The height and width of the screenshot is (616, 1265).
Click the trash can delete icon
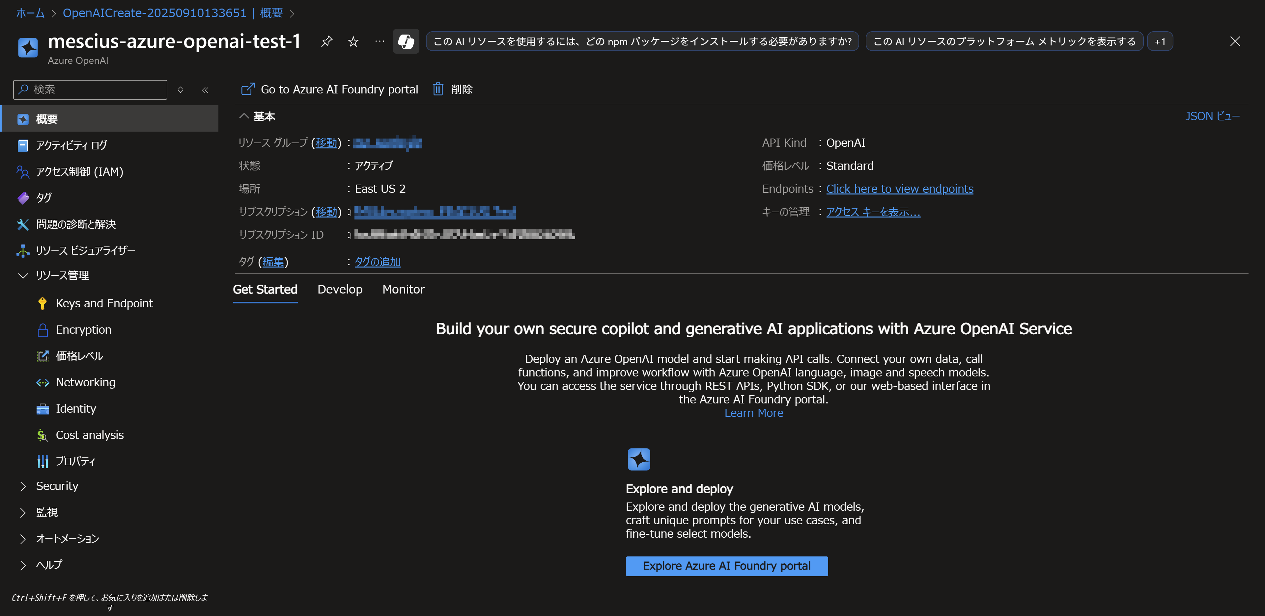pos(437,89)
